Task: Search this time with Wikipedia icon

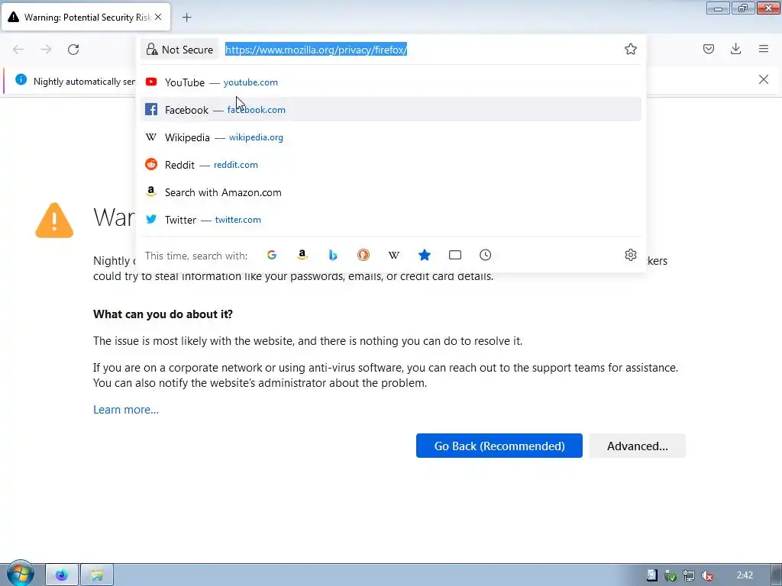Action: 394,255
